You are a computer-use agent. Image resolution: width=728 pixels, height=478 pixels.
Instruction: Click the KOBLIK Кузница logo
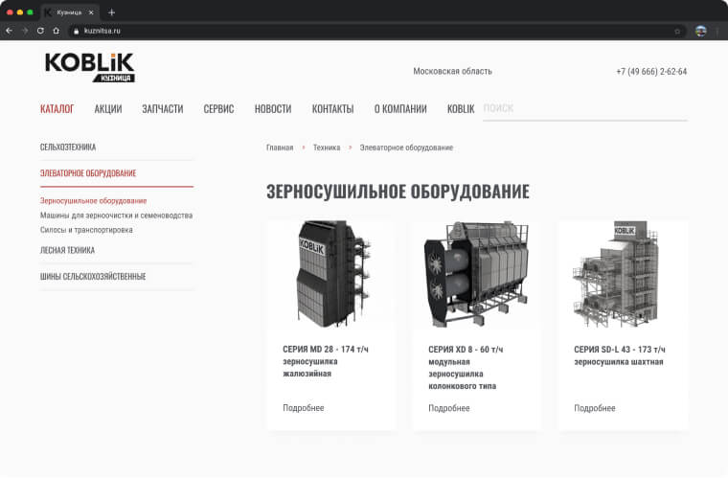click(90, 67)
